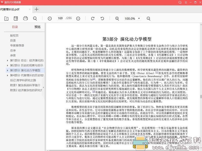Click the vertical scrollbar thumb

[x=201, y=96]
